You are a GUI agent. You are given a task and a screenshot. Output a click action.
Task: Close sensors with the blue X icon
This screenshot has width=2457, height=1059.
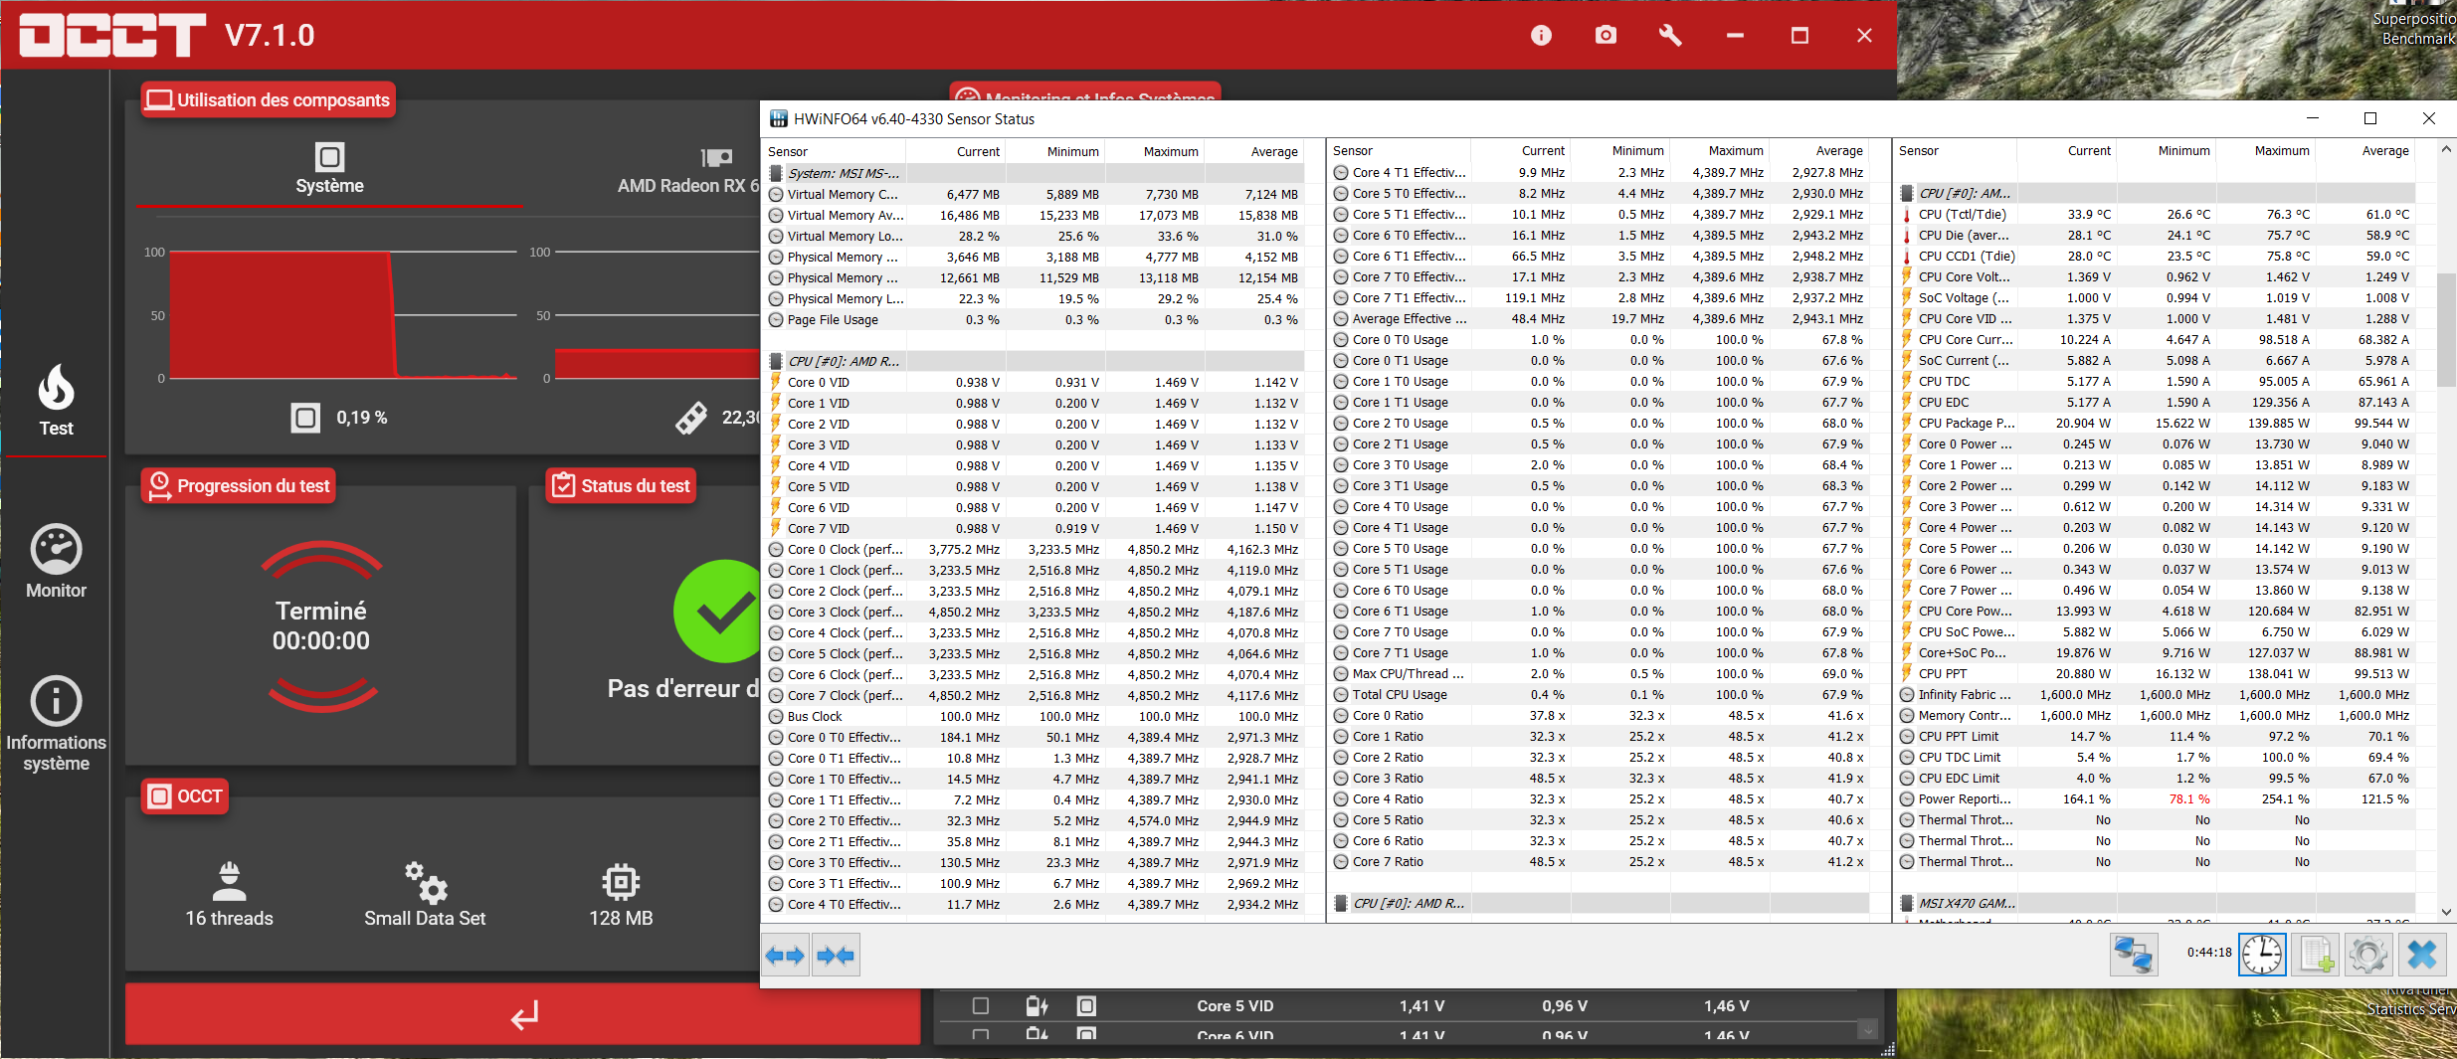coord(2422,955)
